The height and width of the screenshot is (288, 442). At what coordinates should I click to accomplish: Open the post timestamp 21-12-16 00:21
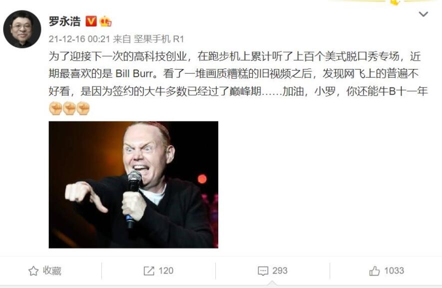(x=79, y=39)
